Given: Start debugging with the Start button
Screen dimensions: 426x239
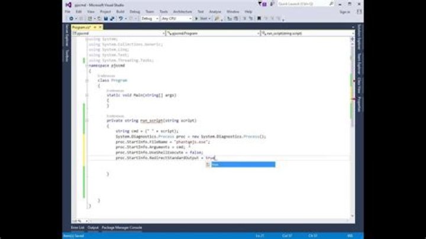Looking at the screenshot, I should 202,18.
